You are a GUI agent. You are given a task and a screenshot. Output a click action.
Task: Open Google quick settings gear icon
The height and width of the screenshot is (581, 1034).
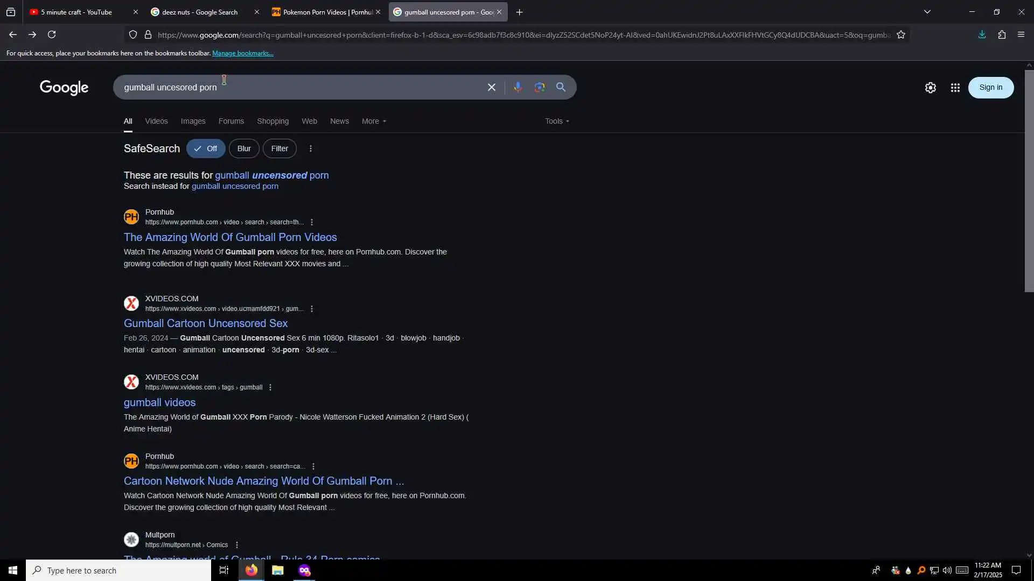(930, 88)
